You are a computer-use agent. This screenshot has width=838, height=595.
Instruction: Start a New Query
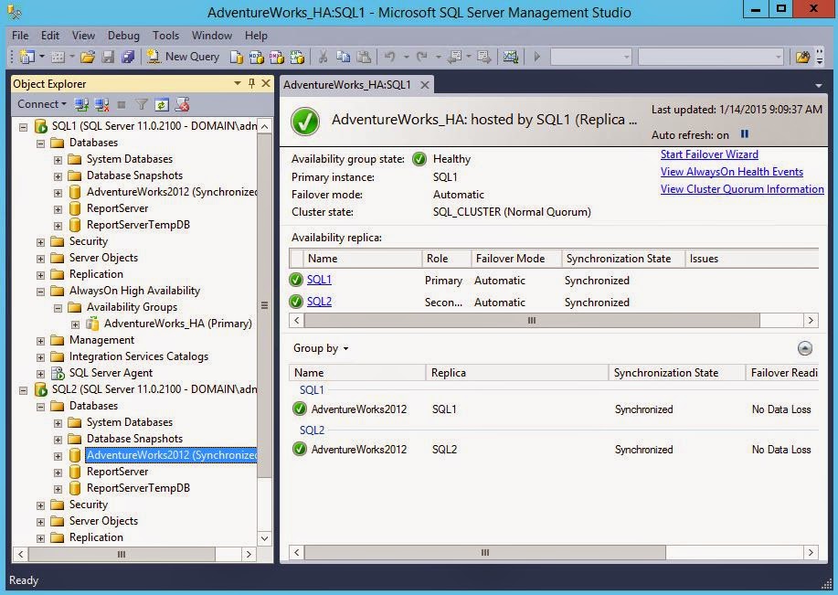tap(184, 56)
